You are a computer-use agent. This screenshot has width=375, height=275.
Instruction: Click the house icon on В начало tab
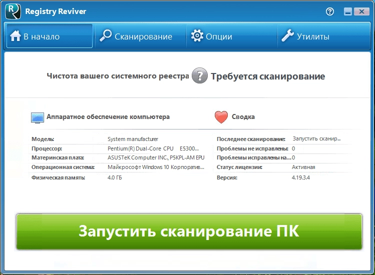click(x=16, y=36)
